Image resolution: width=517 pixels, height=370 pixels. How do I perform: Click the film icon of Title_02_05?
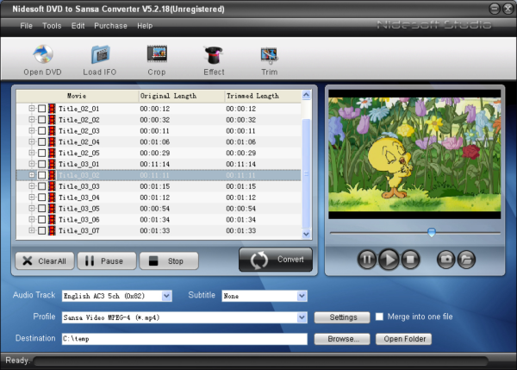pos(52,153)
